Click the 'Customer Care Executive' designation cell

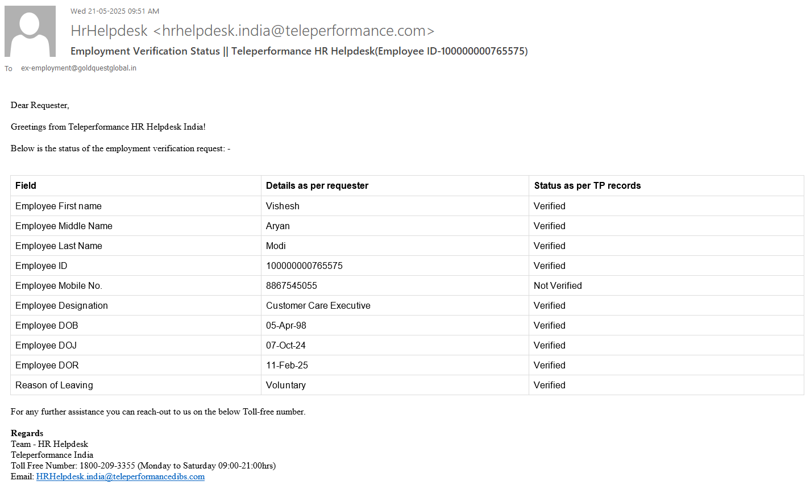[318, 305]
